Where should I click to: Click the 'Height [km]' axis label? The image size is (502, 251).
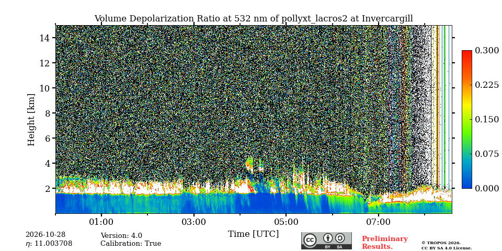[x=31, y=120]
